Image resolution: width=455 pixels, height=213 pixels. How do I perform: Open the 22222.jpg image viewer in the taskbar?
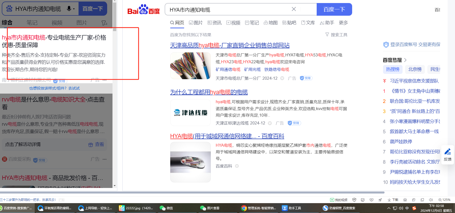pos(136,208)
